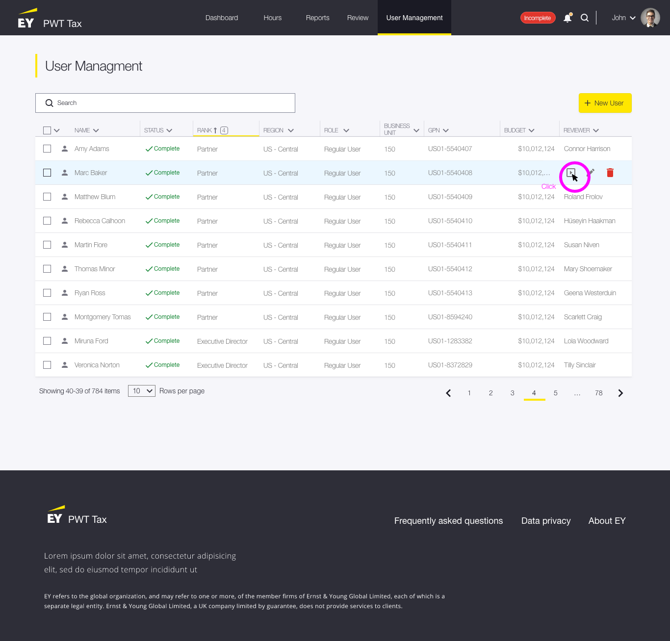Tick the select-all checkbox in the table header
The width and height of the screenshot is (670, 641).
pos(47,130)
